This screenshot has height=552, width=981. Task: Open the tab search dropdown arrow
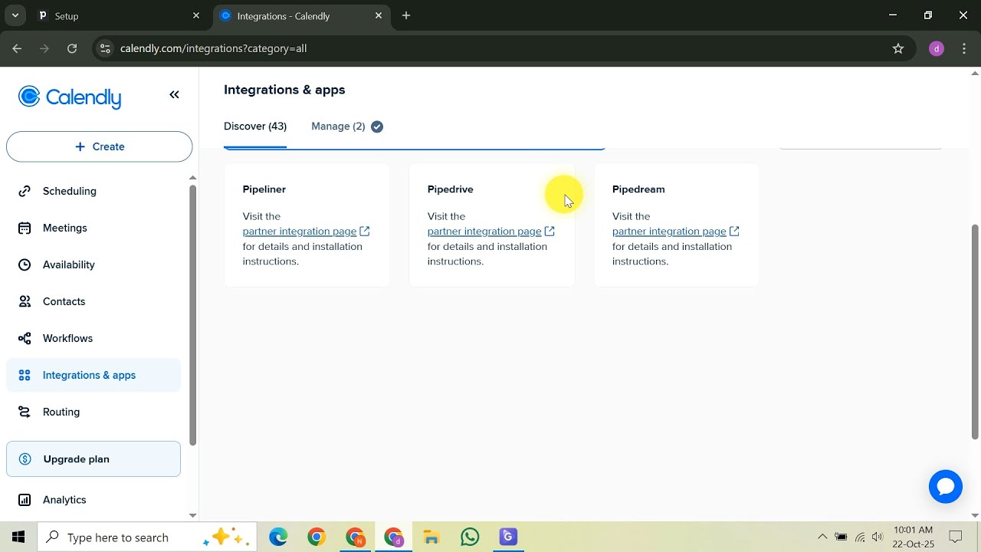tap(15, 15)
